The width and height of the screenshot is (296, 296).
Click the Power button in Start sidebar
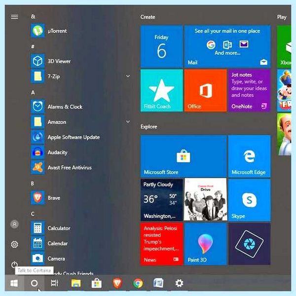tap(14, 264)
